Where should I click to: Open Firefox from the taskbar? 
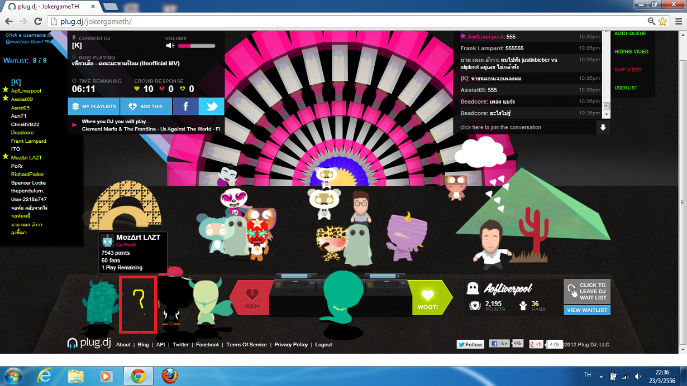[x=169, y=376]
